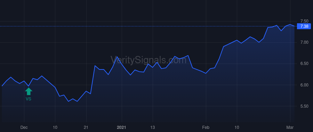
Task: Click the Feb date axis label
Action: pyautogui.click(x=206, y=127)
